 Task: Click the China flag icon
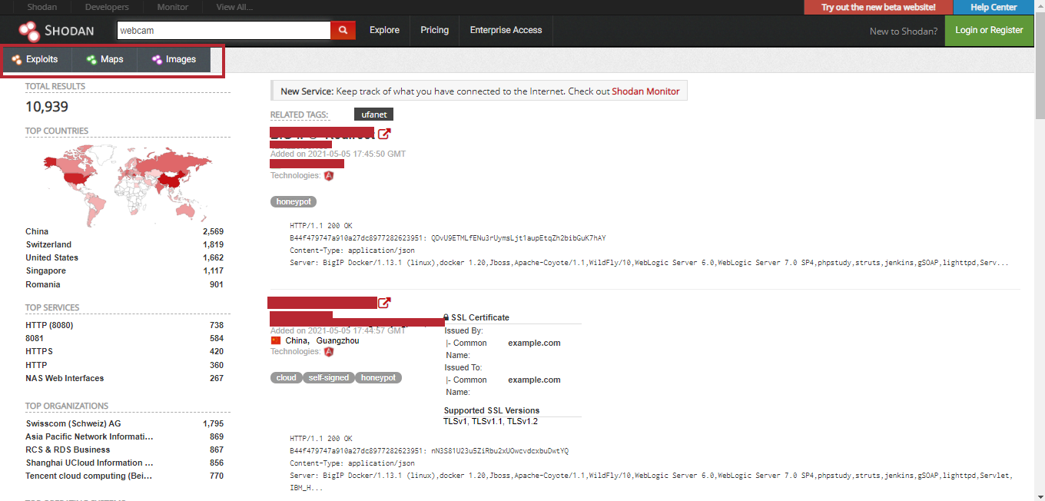coord(276,340)
